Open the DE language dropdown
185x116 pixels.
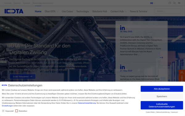(x=153, y=3)
